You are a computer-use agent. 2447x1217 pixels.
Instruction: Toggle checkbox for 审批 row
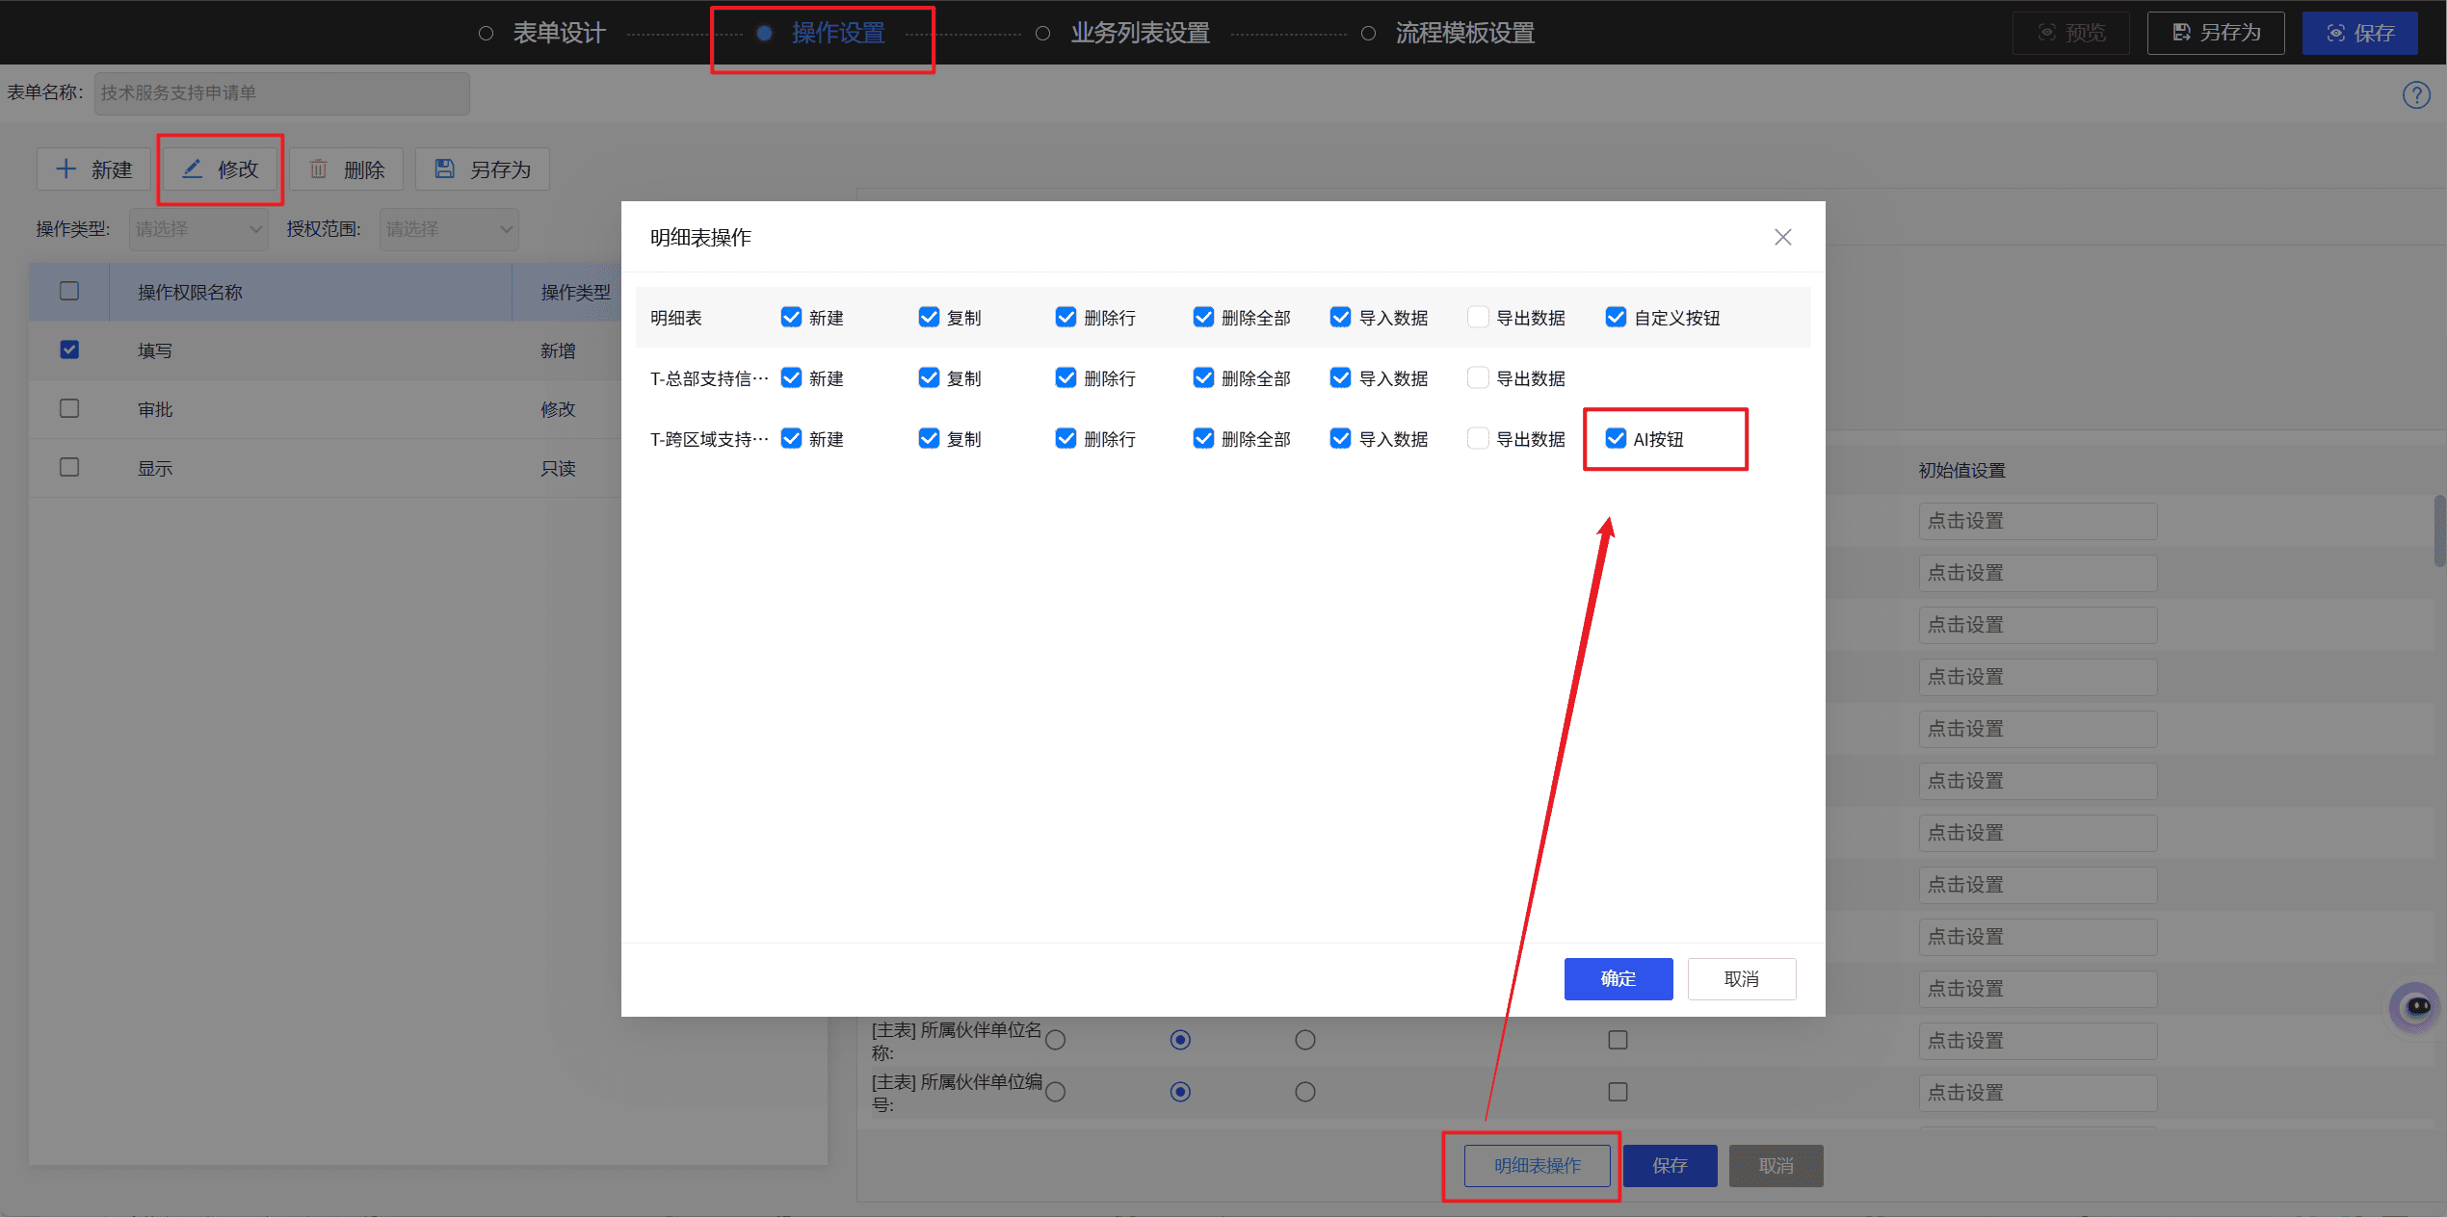coord(69,408)
